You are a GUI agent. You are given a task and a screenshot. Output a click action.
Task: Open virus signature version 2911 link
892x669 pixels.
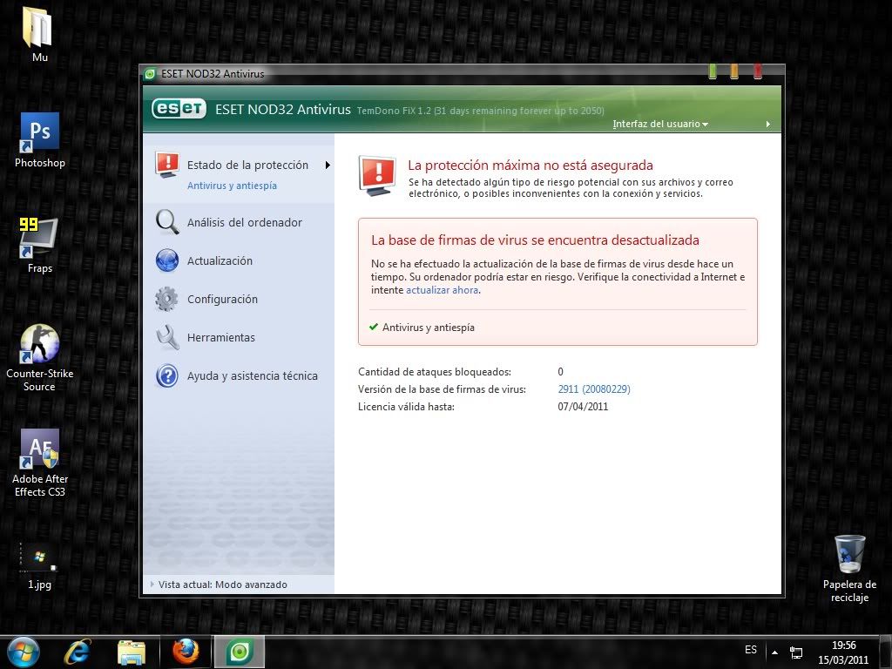click(x=594, y=389)
